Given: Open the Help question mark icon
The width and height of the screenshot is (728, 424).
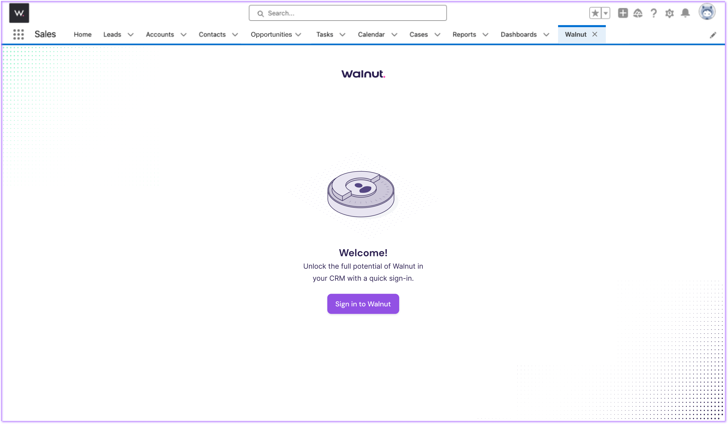Looking at the screenshot, I should point(654,13).
